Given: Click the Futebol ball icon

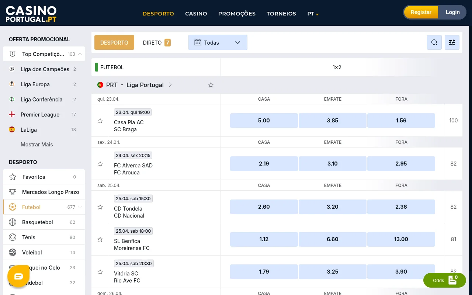Looking at the screenshot, I should [x=13, y=207].
